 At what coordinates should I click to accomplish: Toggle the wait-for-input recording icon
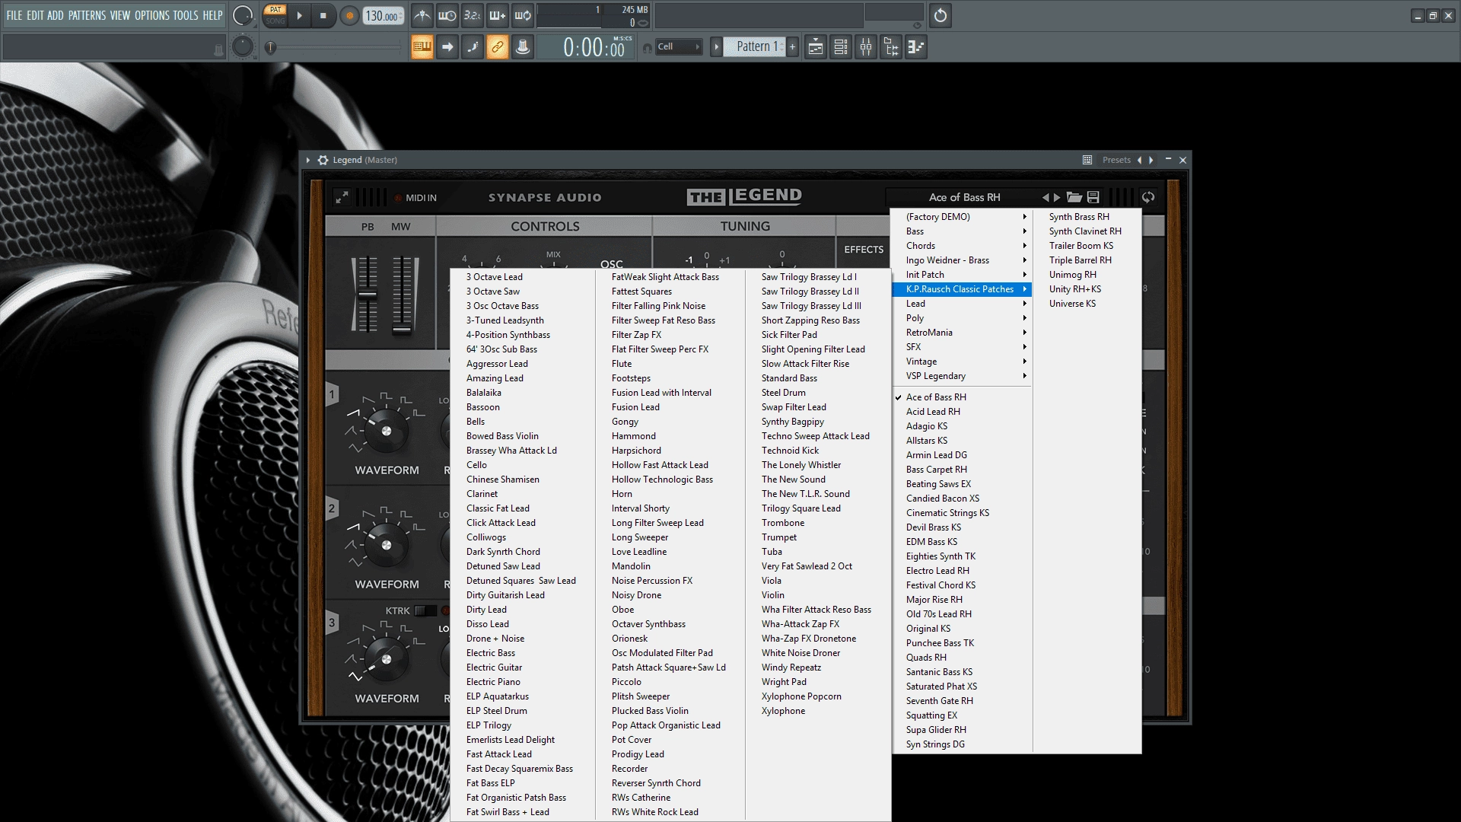447,15
